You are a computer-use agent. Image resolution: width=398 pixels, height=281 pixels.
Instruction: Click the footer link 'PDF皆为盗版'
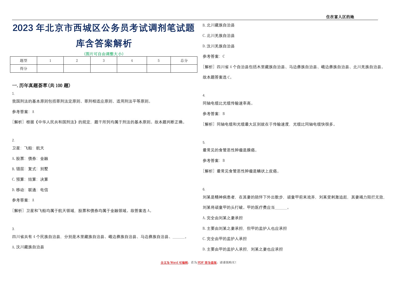click(207, 262)
